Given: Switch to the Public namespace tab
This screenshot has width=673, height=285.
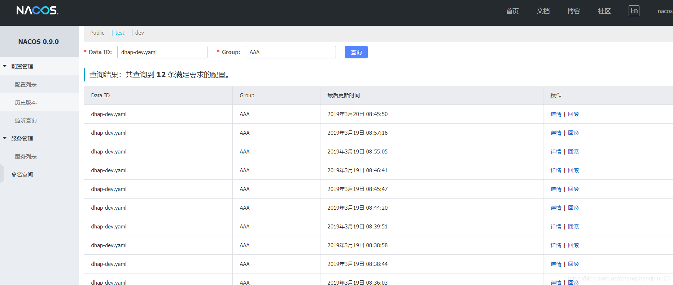Looking at the screenshot, I should pos(97,33).
